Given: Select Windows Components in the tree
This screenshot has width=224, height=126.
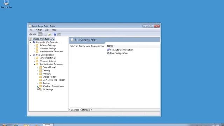Looking at the screenshot, I should (53, 86).
